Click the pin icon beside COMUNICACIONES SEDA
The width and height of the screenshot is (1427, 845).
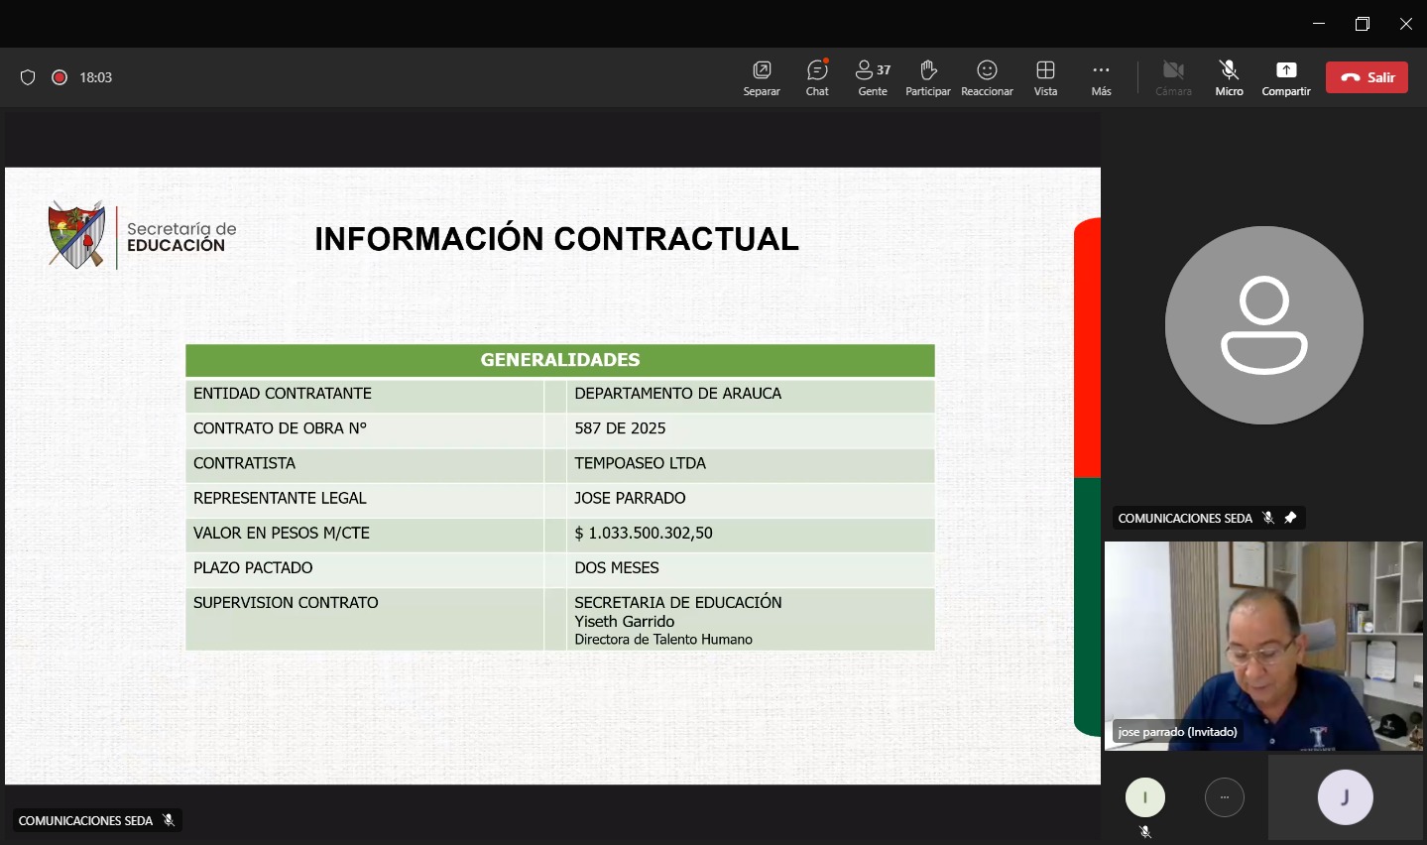(x=1290, y=518)
